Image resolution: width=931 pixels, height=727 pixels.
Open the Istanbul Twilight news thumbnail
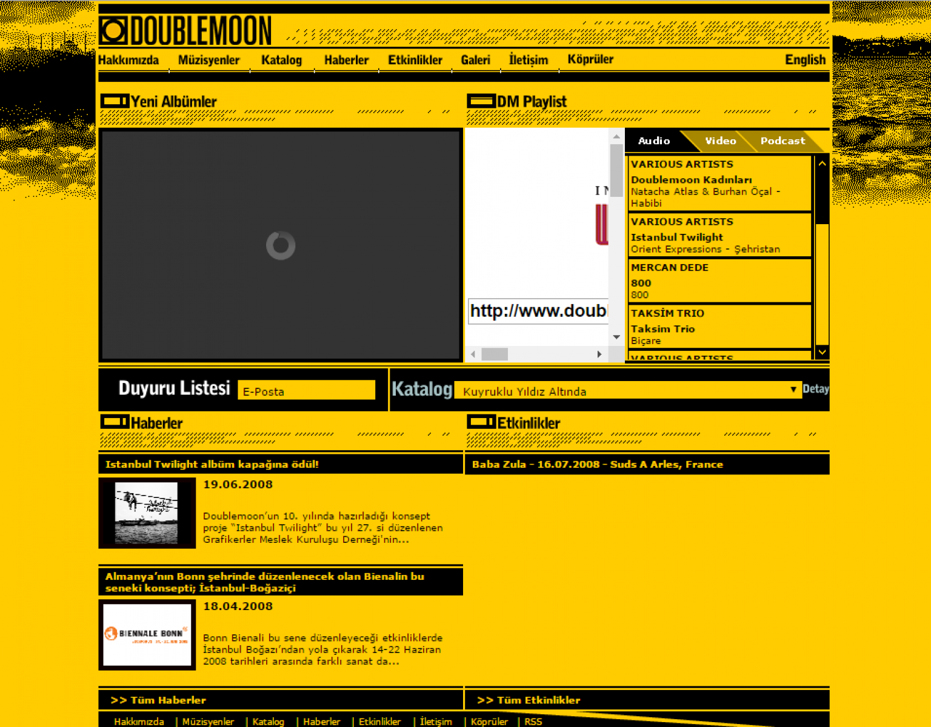point(147,513)
